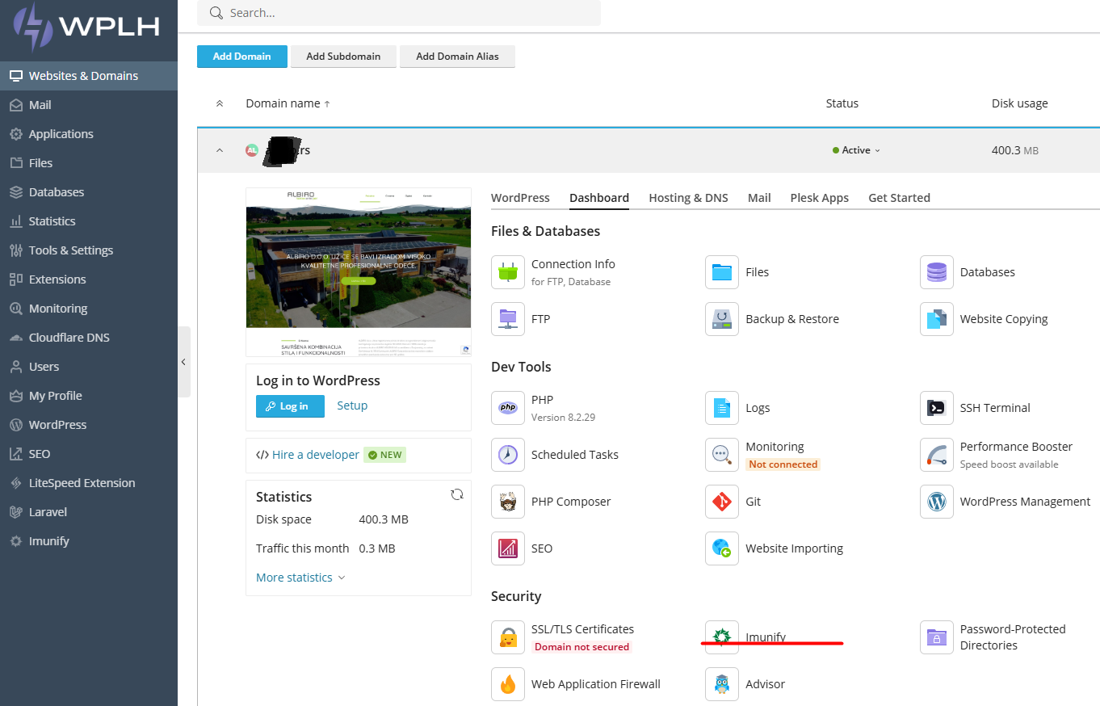Select the Dashboard tab
Viewport: 1100px width, 706px height.
point(599,198)
